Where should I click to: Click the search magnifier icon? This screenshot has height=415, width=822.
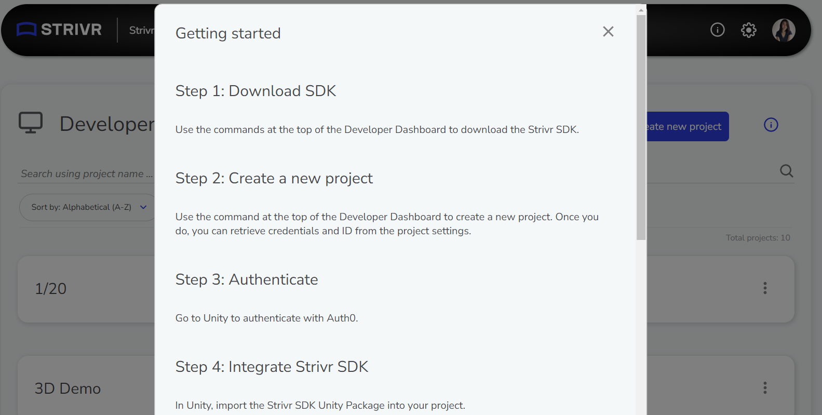pos(786,171)
